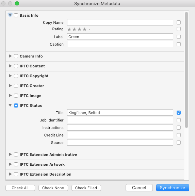Expand the IPTC Copyright disclosure triangle
The height and width of the screenshot is (196, 195).
pyautogui.click(x=10, y=76)
